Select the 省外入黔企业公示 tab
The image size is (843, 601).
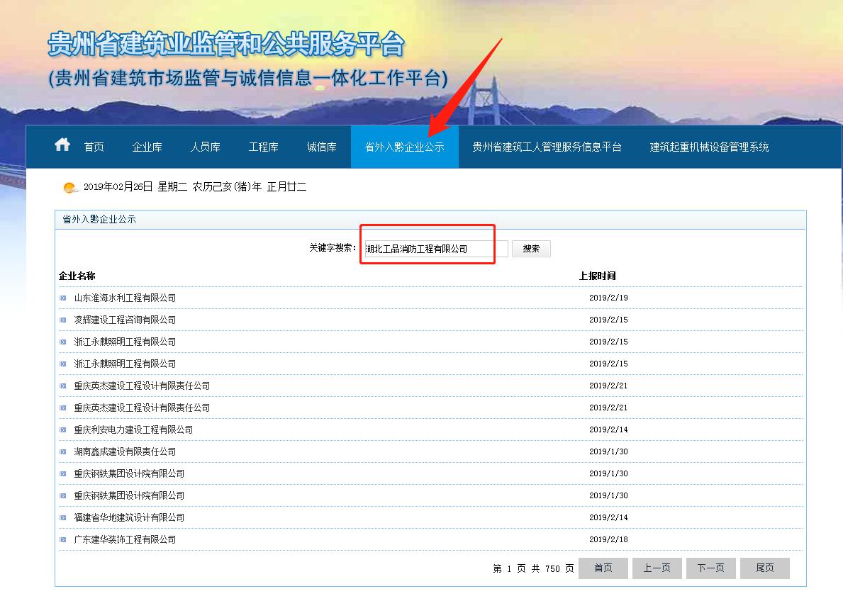[404, 147]
